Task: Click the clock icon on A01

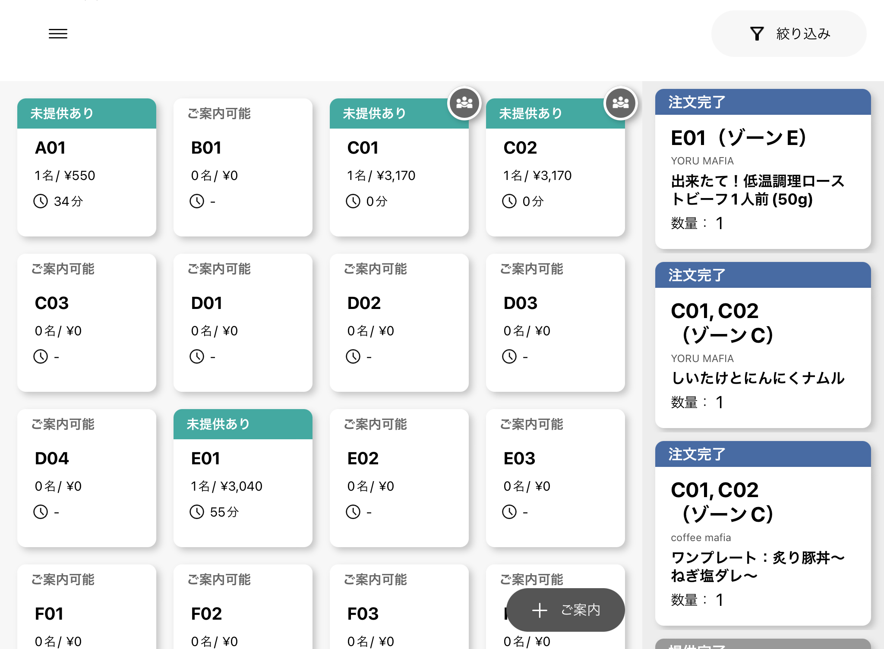Action: [41, 201]
